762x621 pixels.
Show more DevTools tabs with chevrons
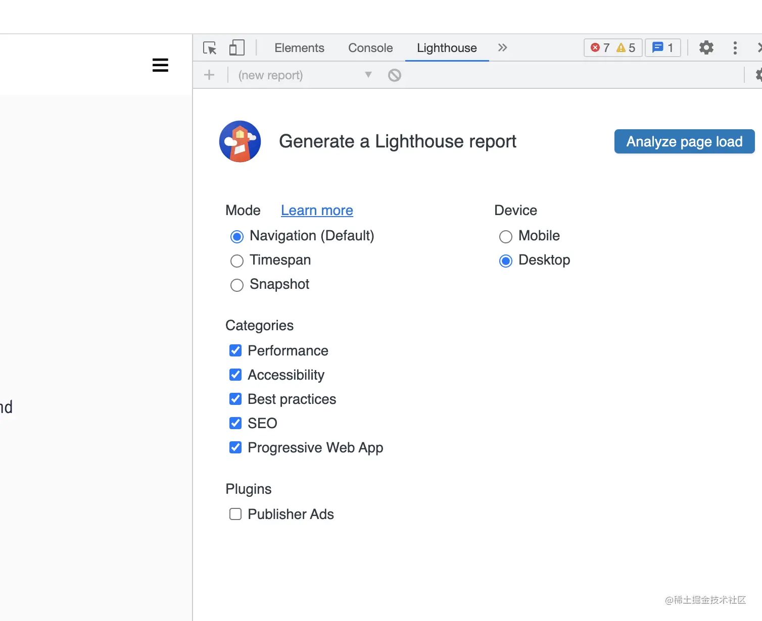pyautogui.click(x=502, y=48)
